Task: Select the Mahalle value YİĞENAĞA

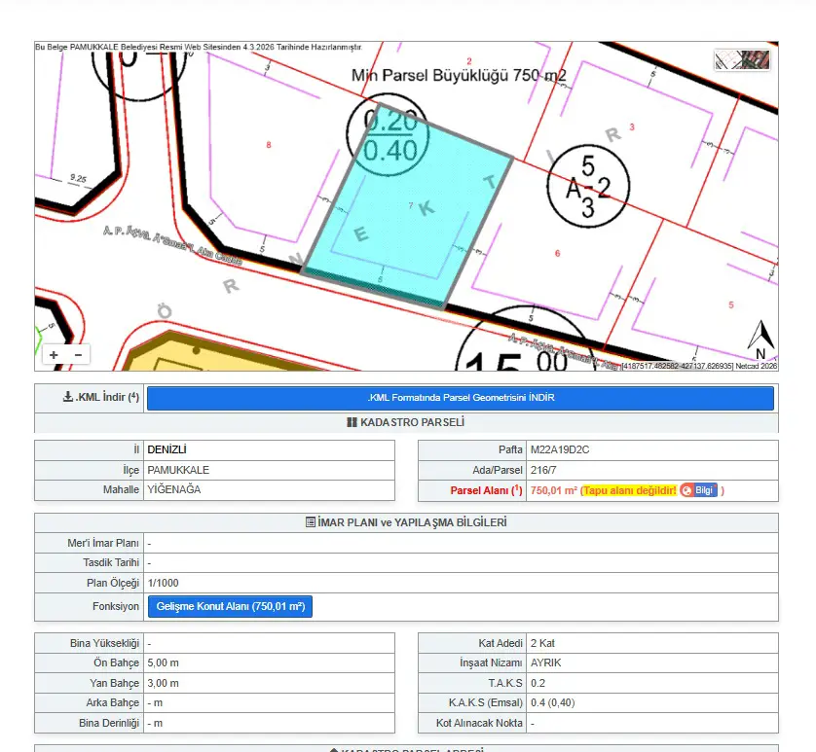Action: [174, 489]
